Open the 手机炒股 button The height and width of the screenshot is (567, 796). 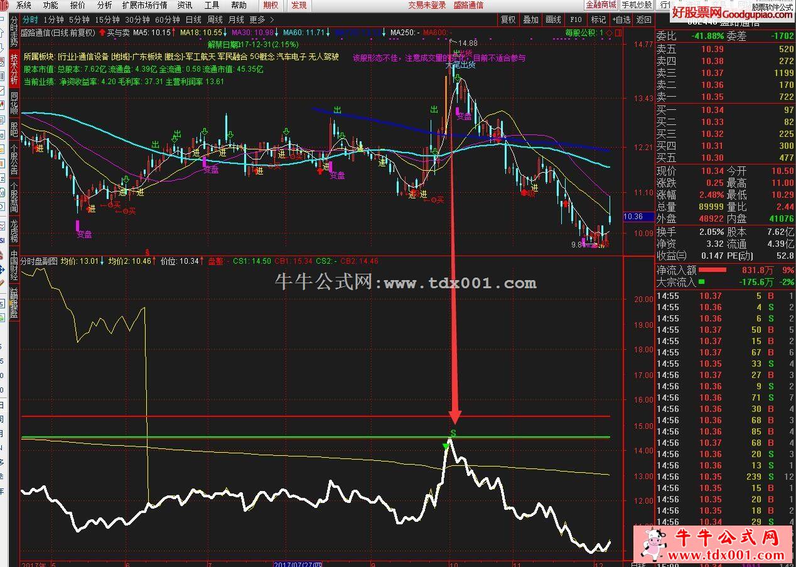point(637,5)
